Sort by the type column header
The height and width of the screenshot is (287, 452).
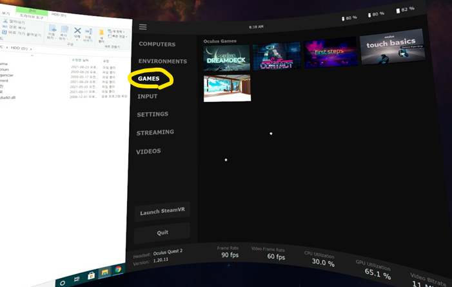(106, 61)
